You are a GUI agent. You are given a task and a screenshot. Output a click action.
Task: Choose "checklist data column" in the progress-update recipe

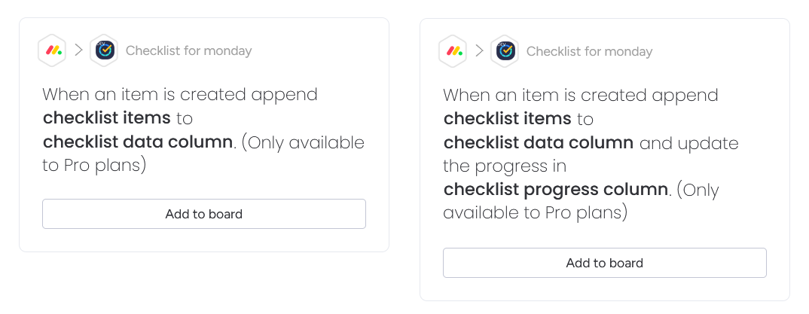point(538,142)
